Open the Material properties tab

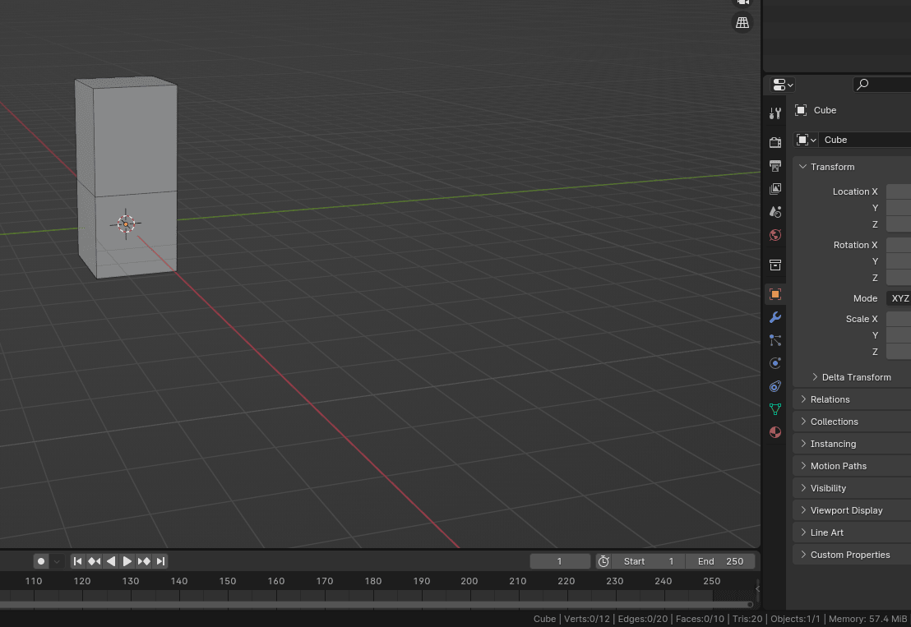click(775, 432)
